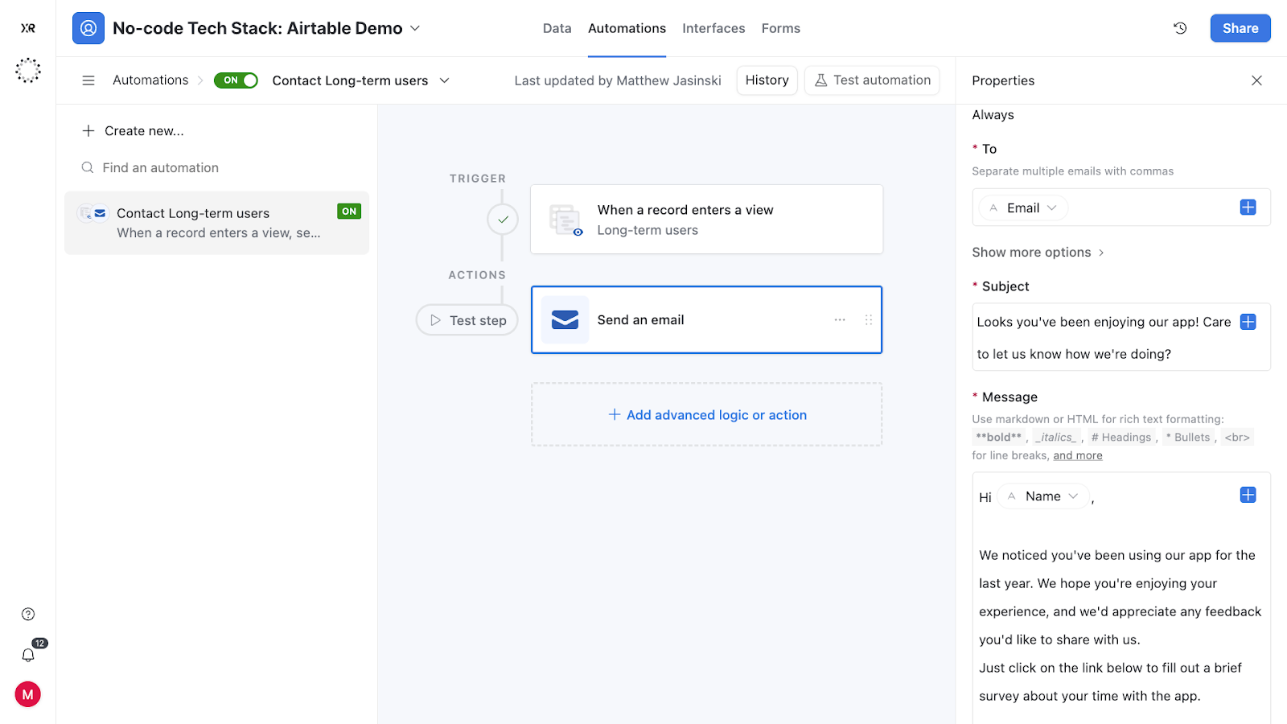Go to the Forms tab

point(781,28)
